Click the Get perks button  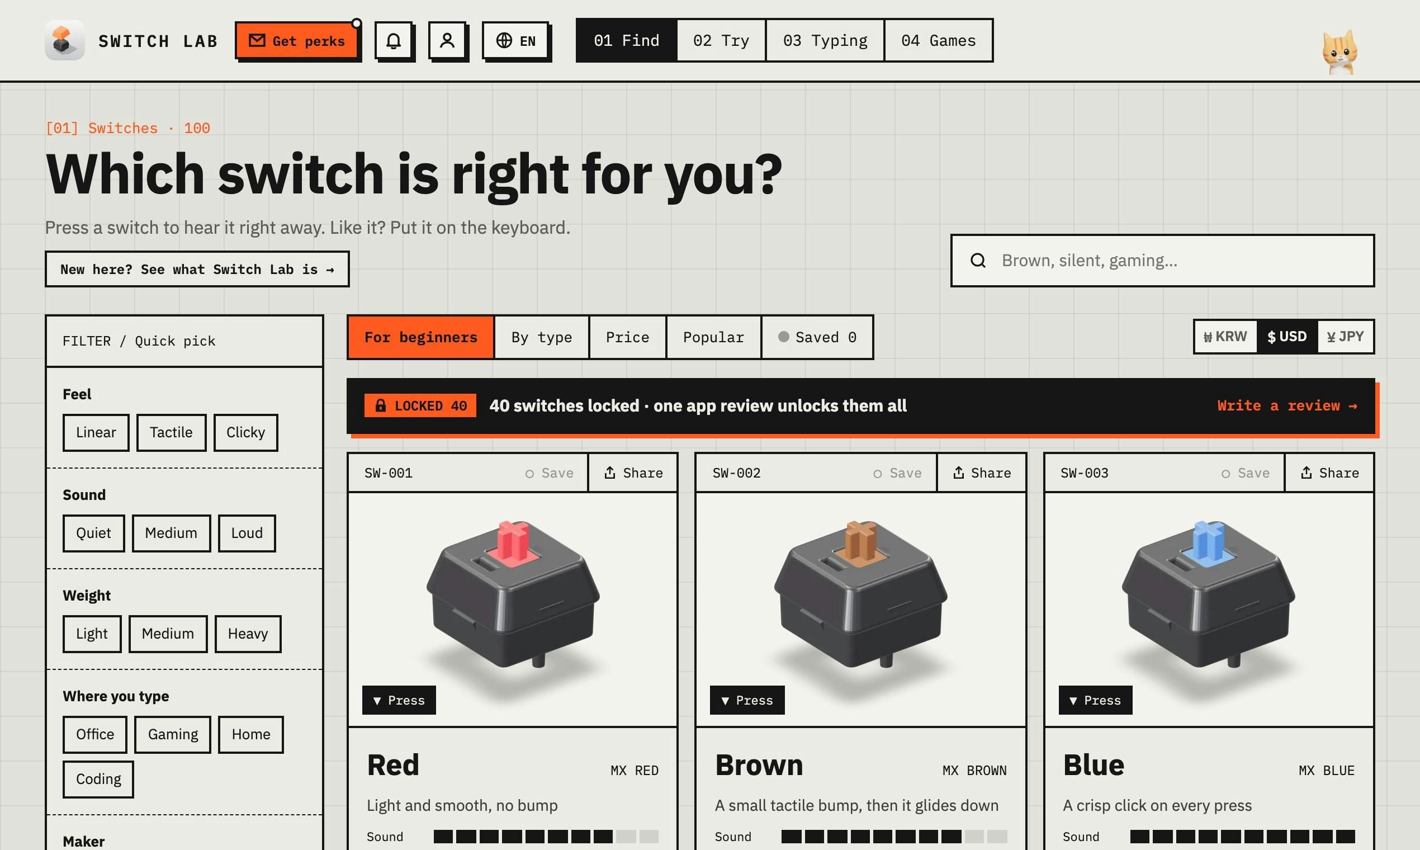coord(297,41)
